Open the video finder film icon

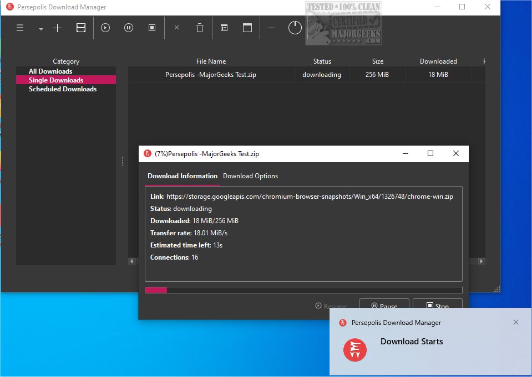[x=81, y=28]
